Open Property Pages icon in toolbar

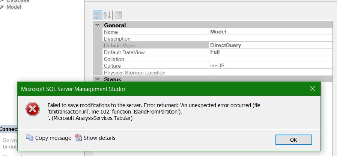[x=118, y=15]
